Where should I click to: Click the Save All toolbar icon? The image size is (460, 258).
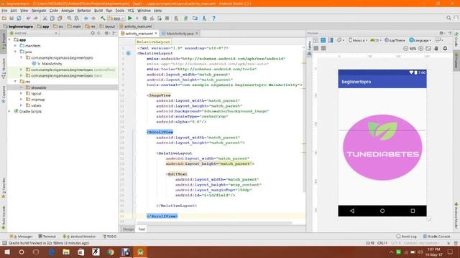pos(11,18)
